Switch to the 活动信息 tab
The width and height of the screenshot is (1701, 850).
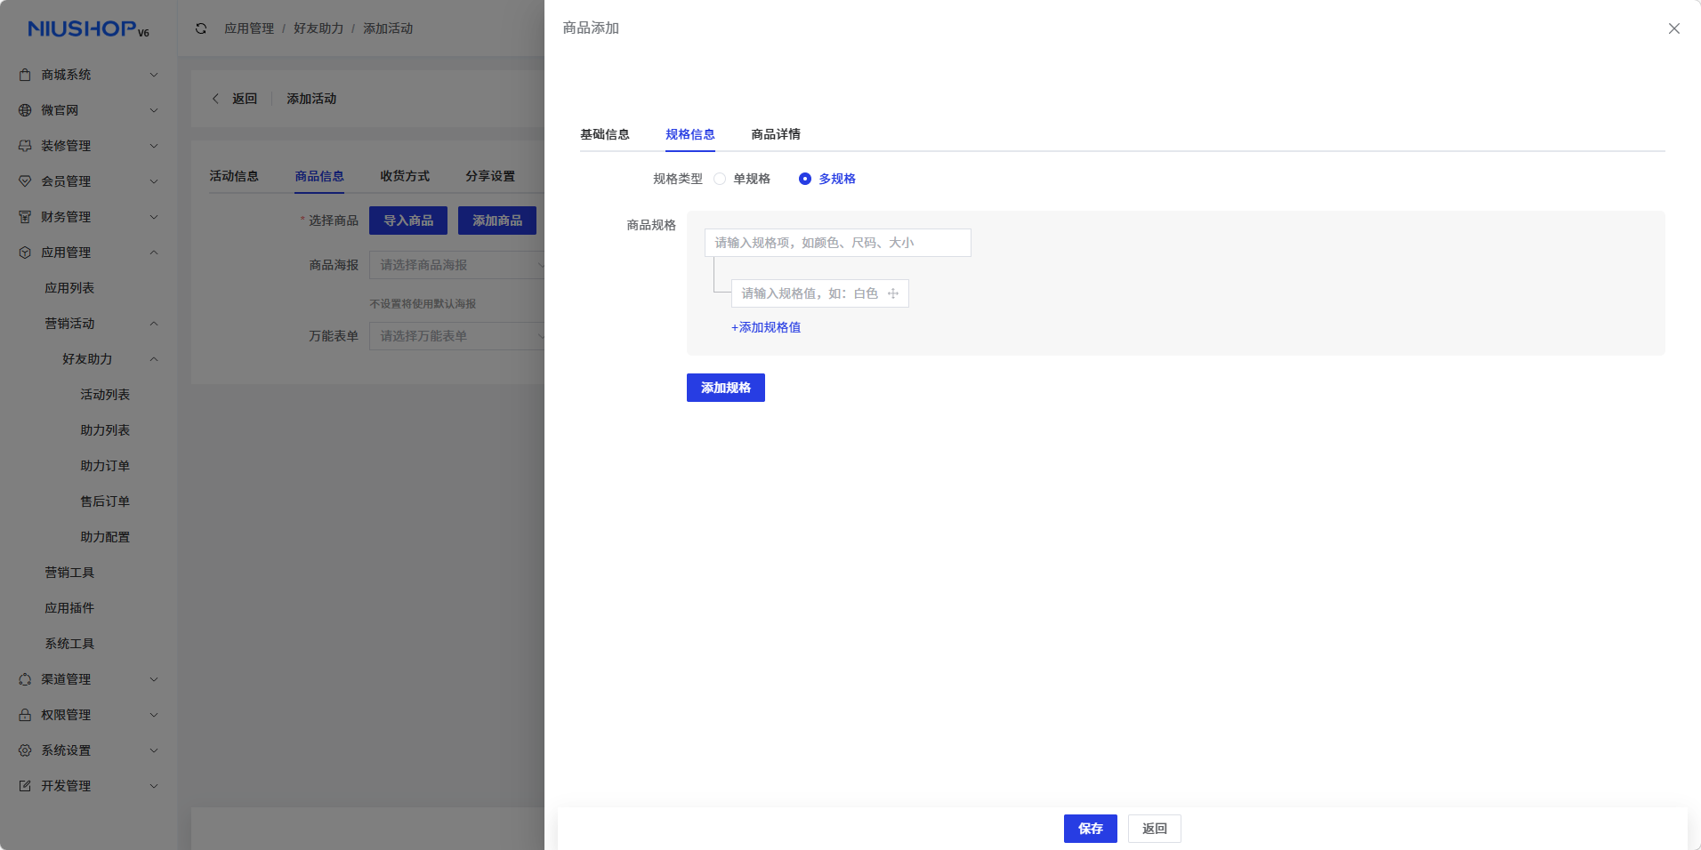pyautogui.click(x=234, y=176)
